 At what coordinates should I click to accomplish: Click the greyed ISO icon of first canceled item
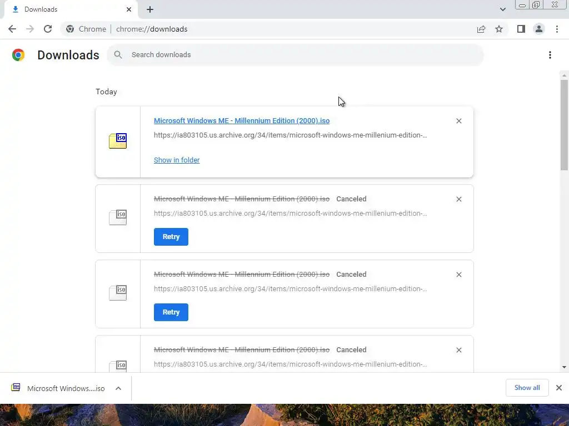[118, 217]
